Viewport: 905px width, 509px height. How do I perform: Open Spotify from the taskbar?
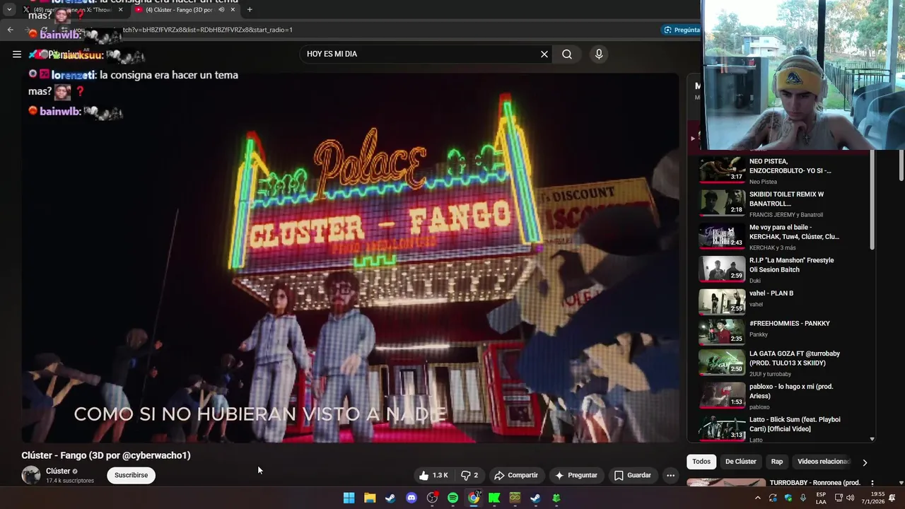[452, 498]
